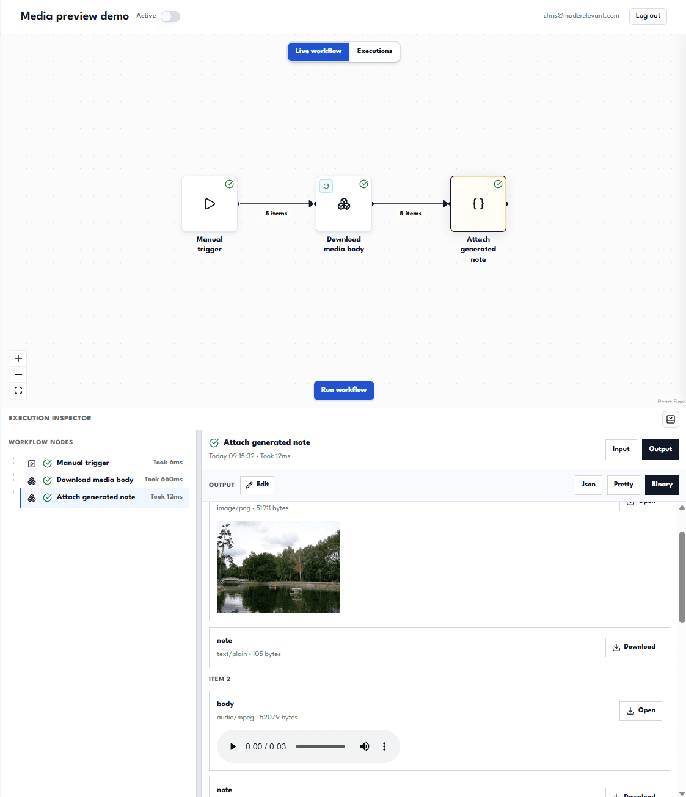Click the Run workflow button
The height and width of the screenshot is (797, 686).
click(343, 390)
